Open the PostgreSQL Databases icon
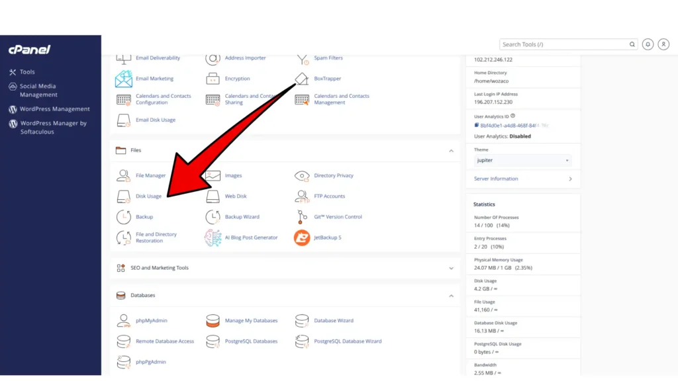The height and width of the screenshot is (381, 678). coord(213,341)
